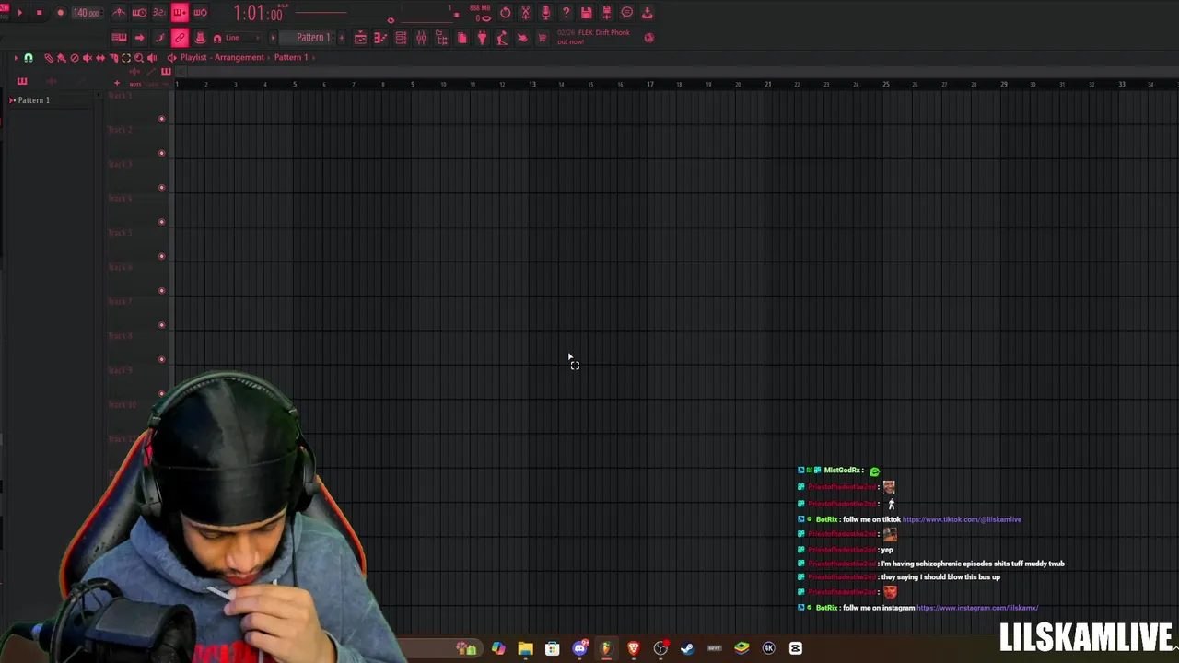
Task: Arm the record button
Action: 61,13
